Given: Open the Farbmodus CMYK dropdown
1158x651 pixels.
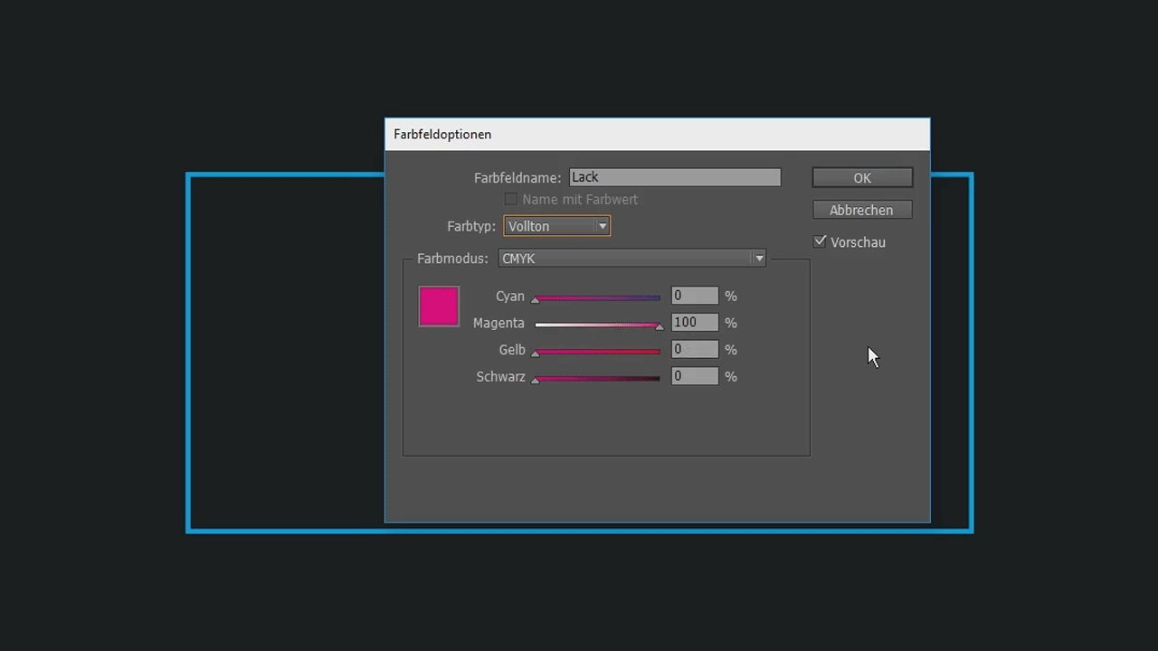Looking at the screenshot, I should coord(632,259).
